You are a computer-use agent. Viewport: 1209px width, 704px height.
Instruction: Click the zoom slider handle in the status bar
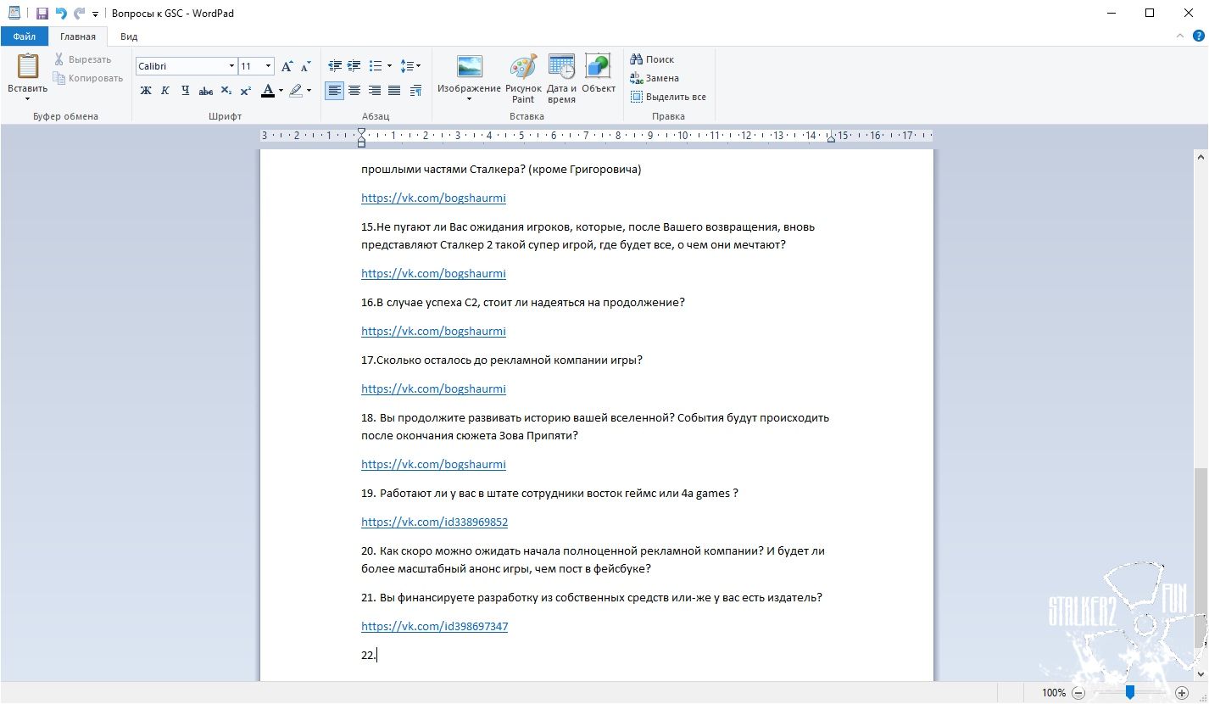[x=1129, y=693]
